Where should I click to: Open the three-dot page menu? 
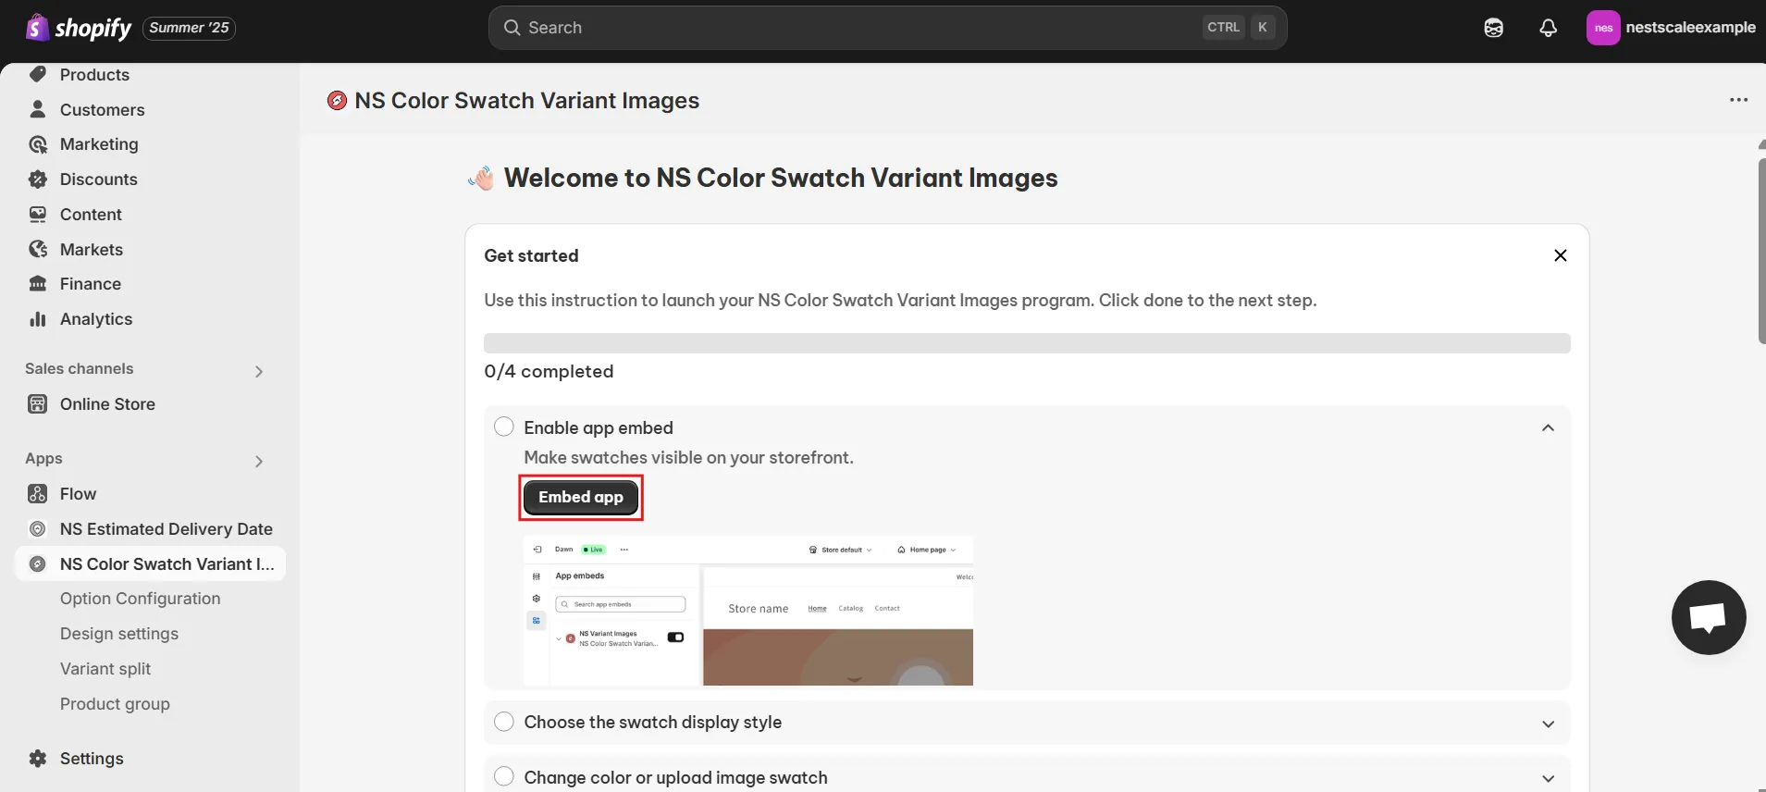click(1739, 100)
